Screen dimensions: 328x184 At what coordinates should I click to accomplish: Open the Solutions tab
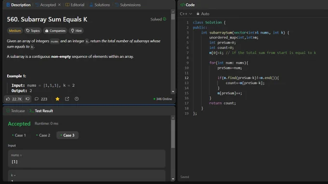[x=100, y=5]
